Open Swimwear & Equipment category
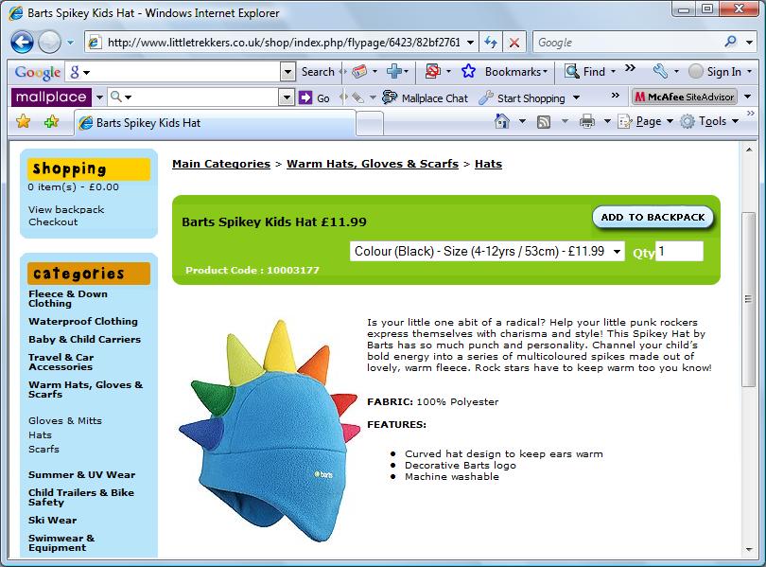The height and width of the screenshot is (567, 766). 61,542
